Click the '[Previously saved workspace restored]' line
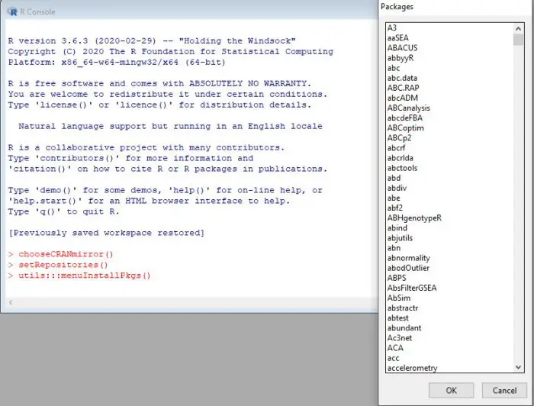 pyautogui.click(x=106, y=233)
